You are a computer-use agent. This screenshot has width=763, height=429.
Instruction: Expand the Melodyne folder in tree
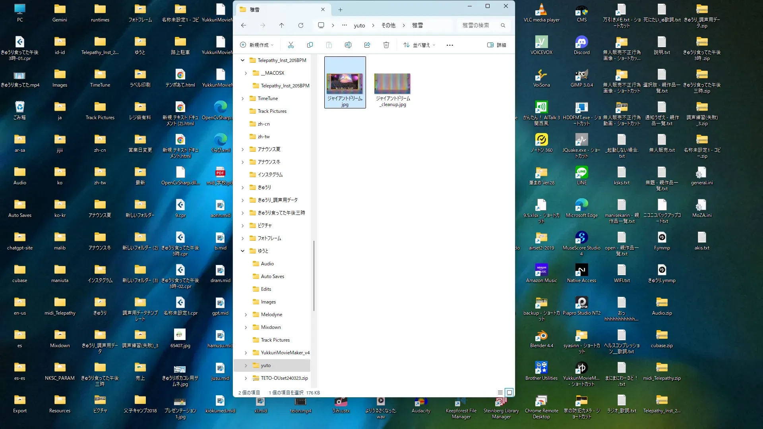click(x=246, y=315)
